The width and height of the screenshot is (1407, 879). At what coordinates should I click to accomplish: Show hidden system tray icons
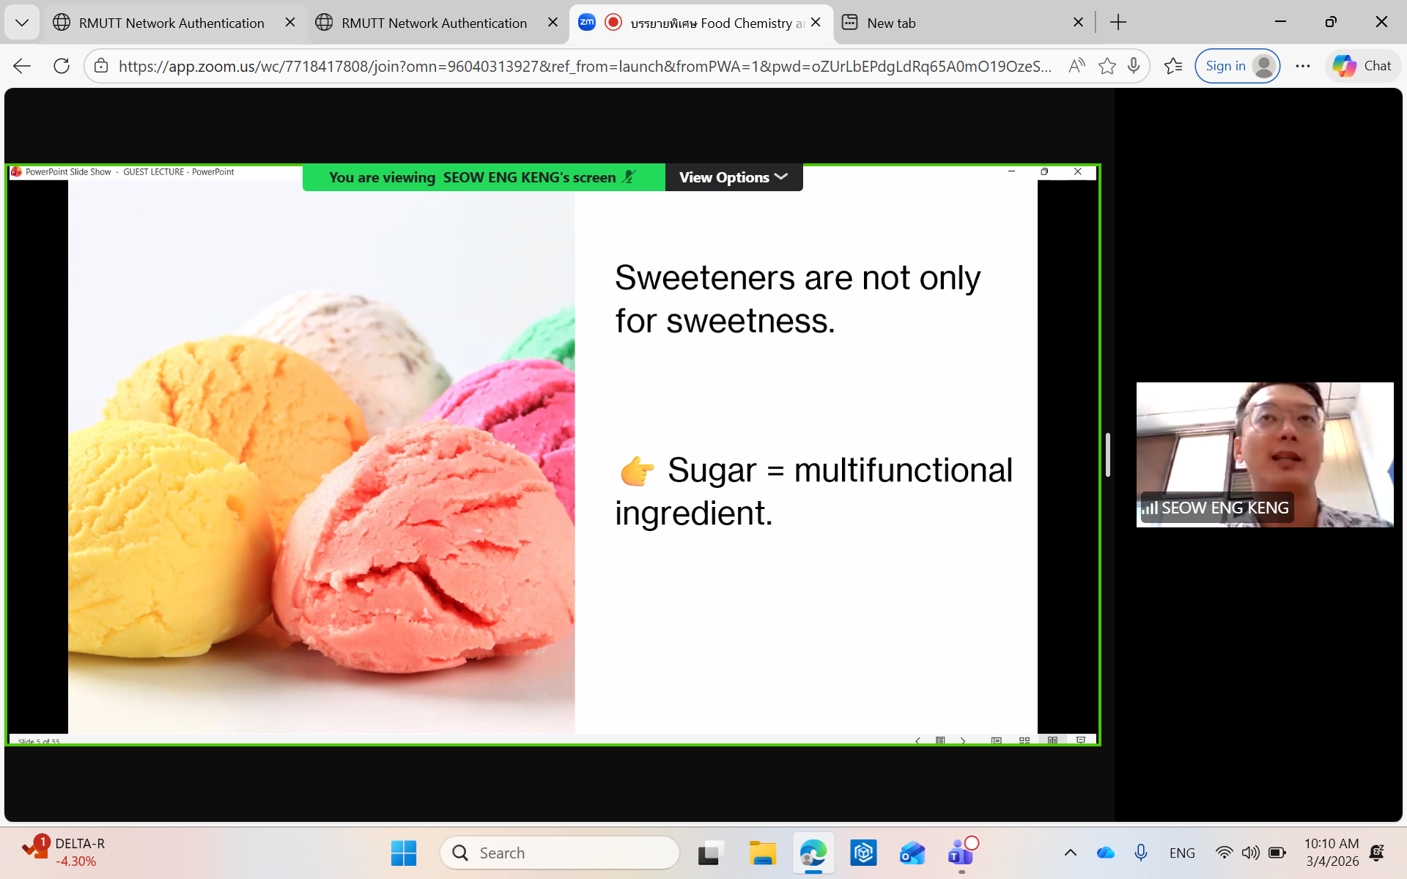tap(1070, 853)
